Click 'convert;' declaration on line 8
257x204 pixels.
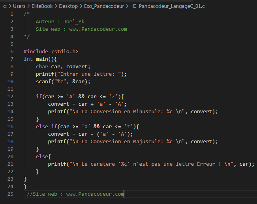point(78,67)
